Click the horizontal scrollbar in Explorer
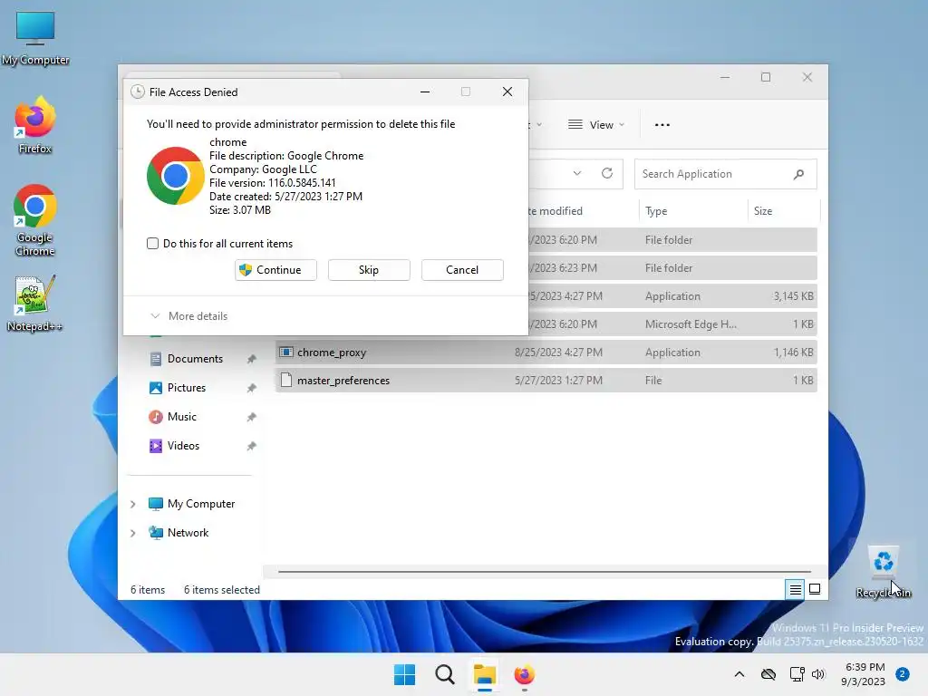Image resolution: width=928 pixels, height=696 pixels. (544, 572)
